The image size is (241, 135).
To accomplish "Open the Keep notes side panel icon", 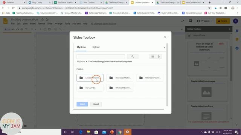I will point(237,39).
